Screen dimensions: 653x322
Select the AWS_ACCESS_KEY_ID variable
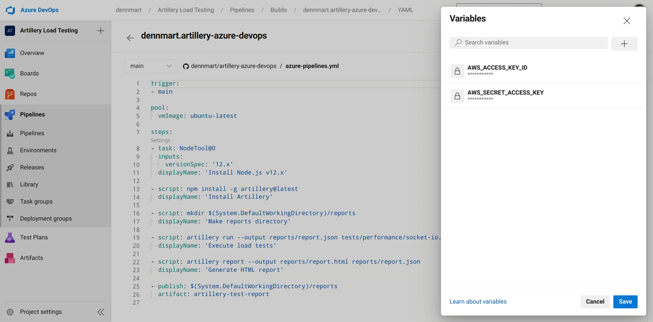tap(544, 71)
